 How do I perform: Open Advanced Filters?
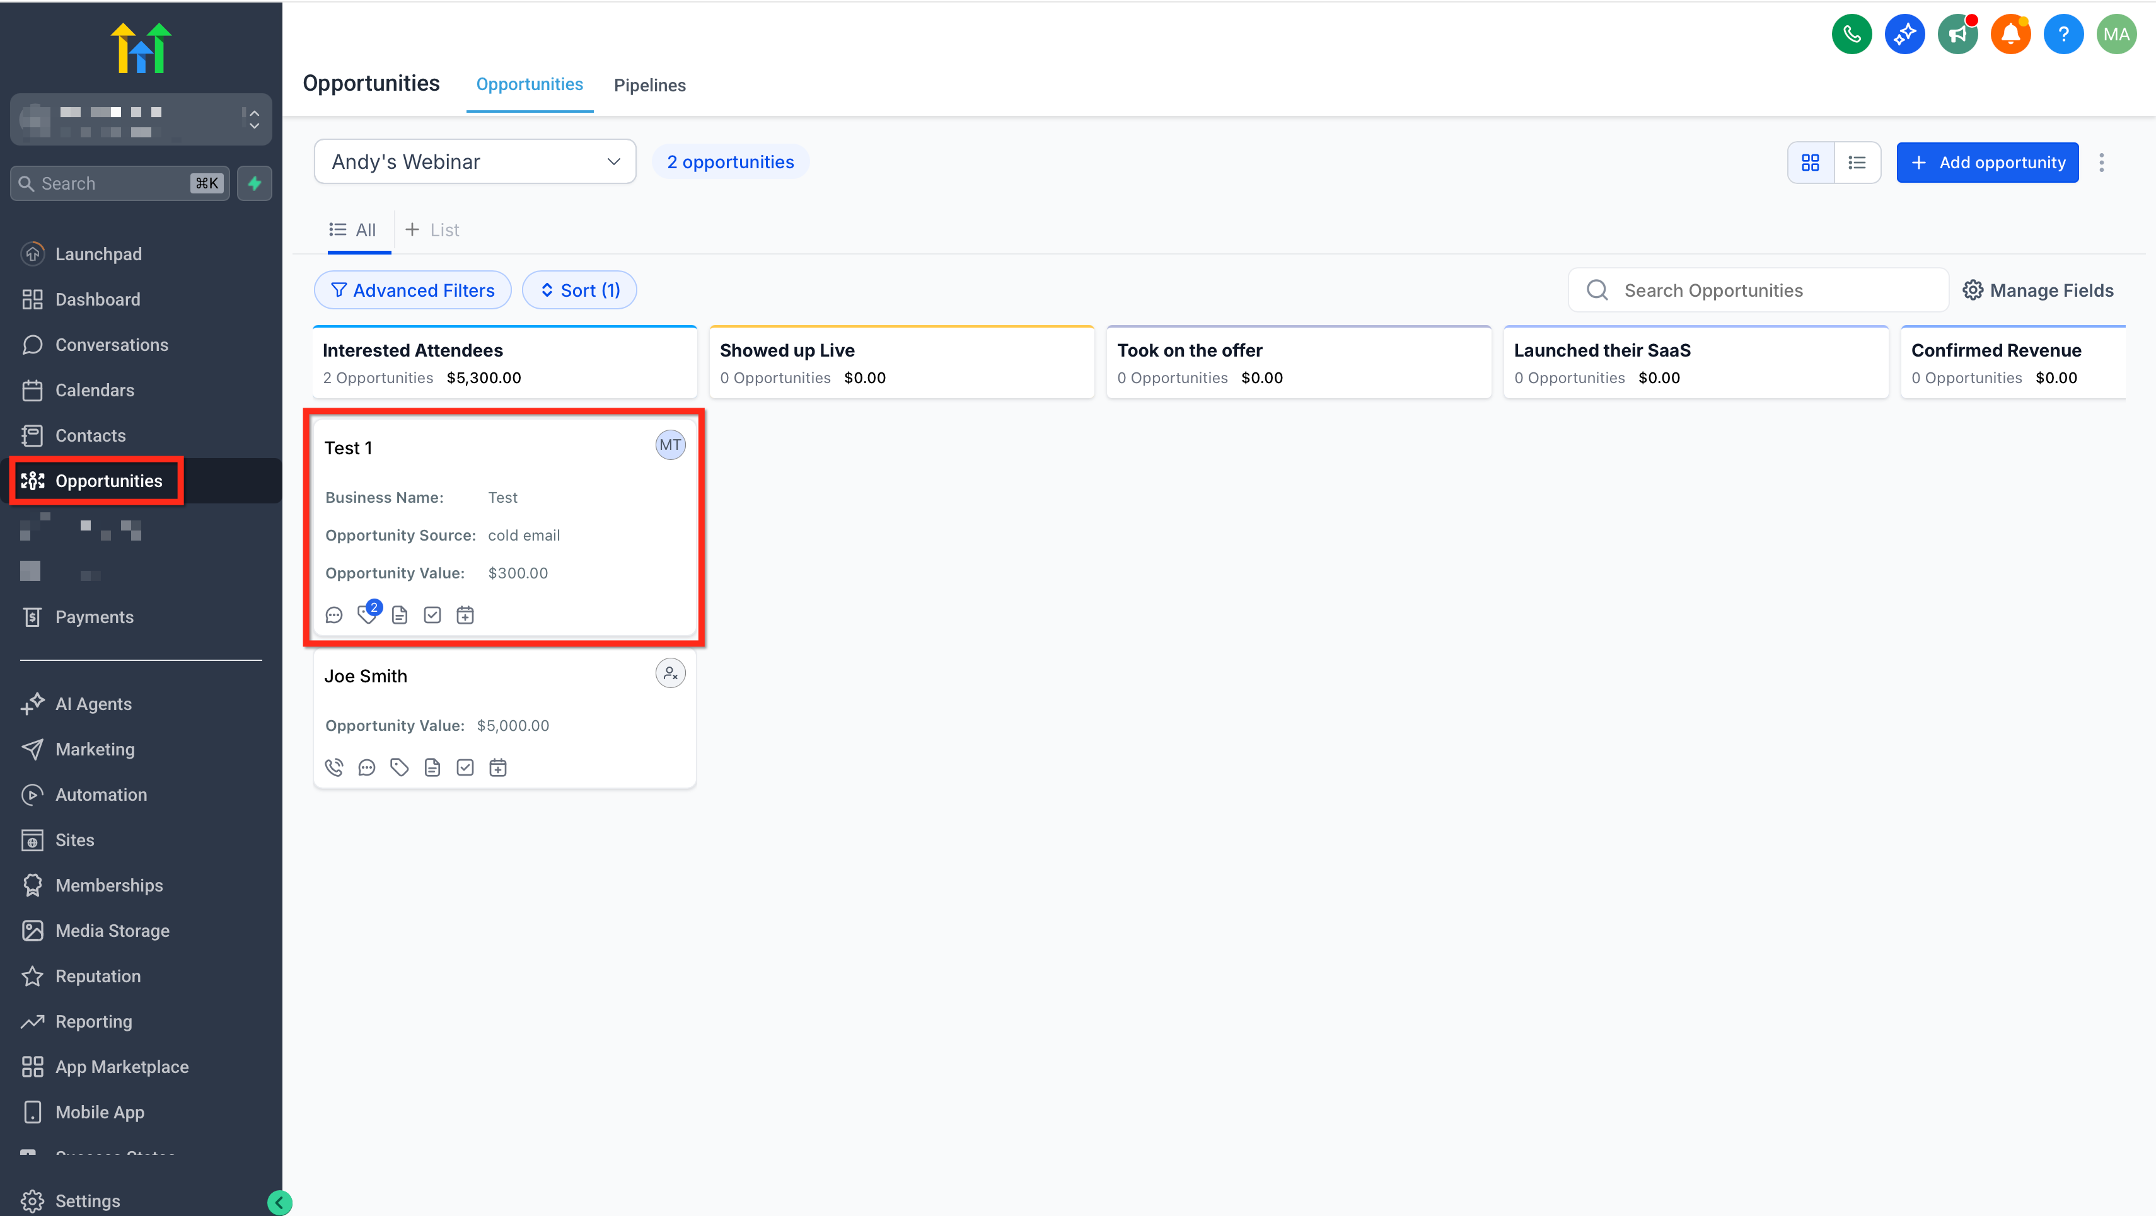(x=412, y=290)
